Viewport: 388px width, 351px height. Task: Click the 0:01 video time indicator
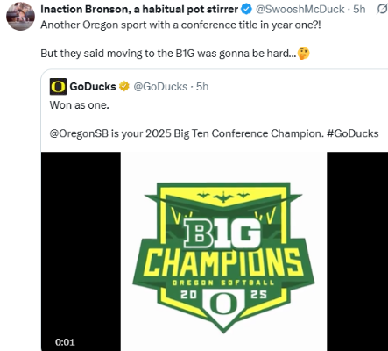pos(65,342)
